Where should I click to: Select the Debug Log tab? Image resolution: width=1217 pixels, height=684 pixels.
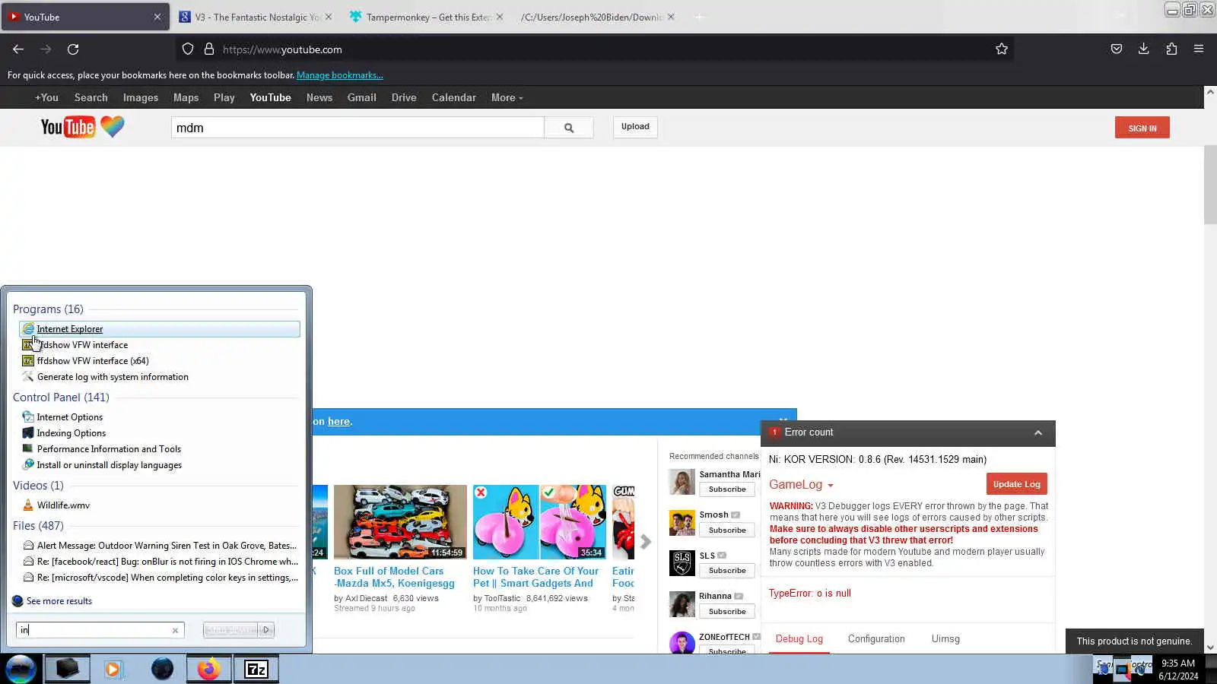(x=799, y=639)
